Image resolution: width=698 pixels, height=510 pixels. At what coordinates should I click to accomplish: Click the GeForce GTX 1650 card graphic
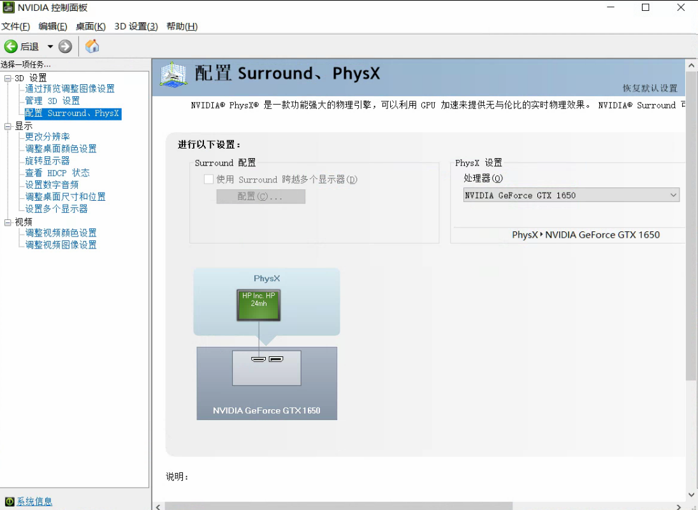266,383
